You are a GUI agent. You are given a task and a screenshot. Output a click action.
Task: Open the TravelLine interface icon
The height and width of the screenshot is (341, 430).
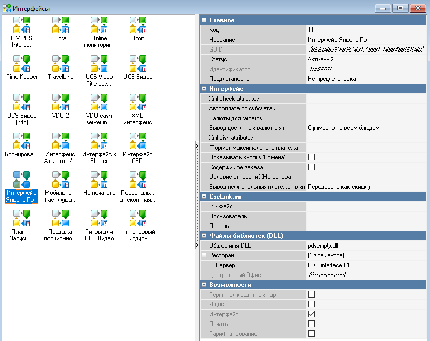click(60, 63)
